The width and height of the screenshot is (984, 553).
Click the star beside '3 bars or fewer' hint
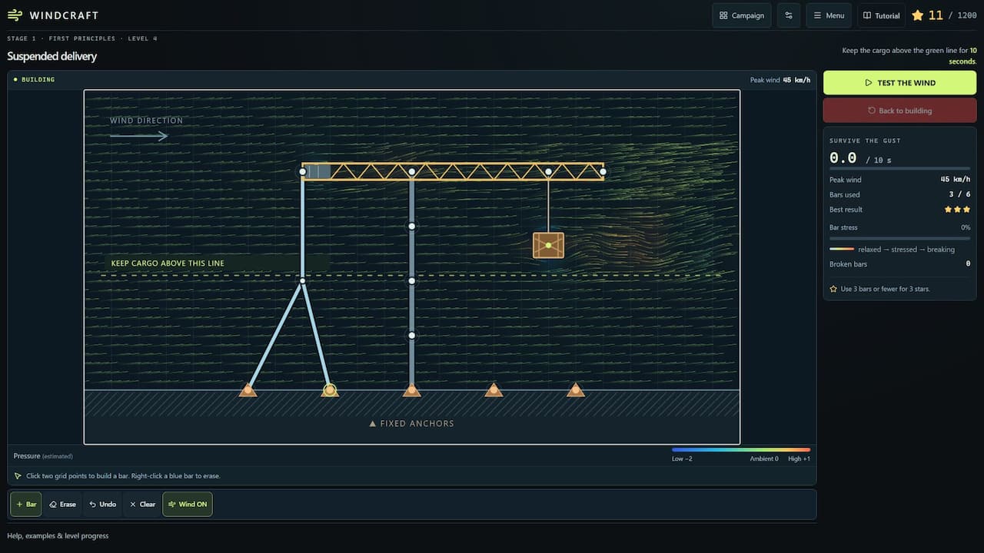[833, 289]
